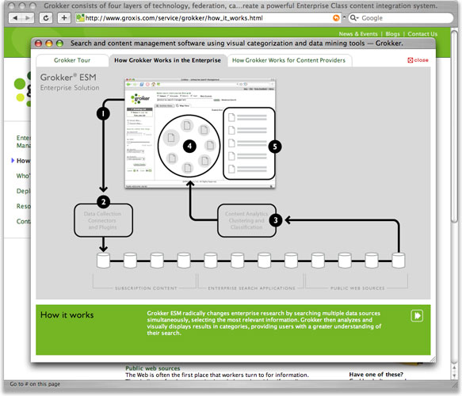Click the Public web sources heading
This screenshot has height=396, width=462.
click(x=153, y=368)
